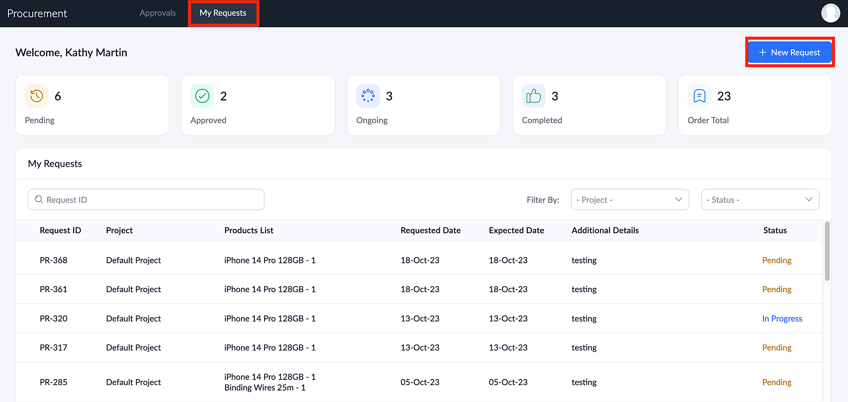Create a New Request
Viewport: 848px width, 402px height.
[790, 52]
